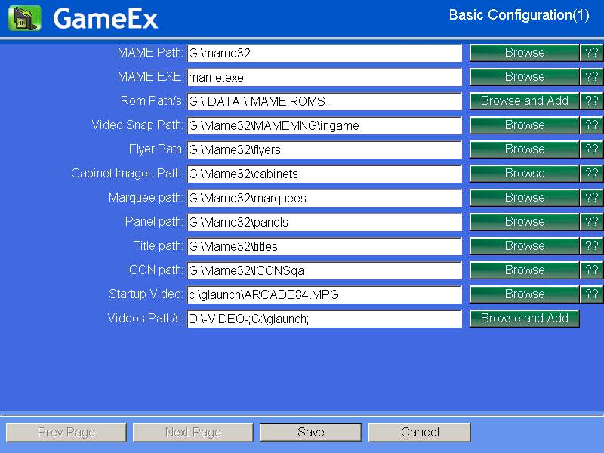Cancel the configuration changes
This screenshot has width=604, height=453.
(419, 433)
